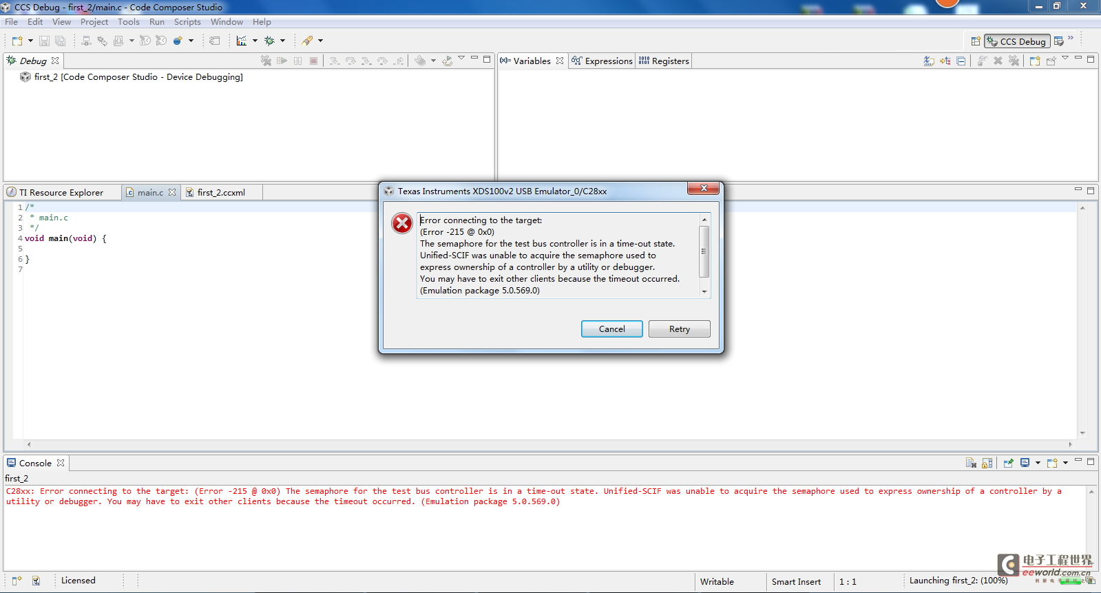Click the Show Type Names icon in Variables
Image resolution: width=1101 pixels, height=593 pixels.
(x=930, y=61)
